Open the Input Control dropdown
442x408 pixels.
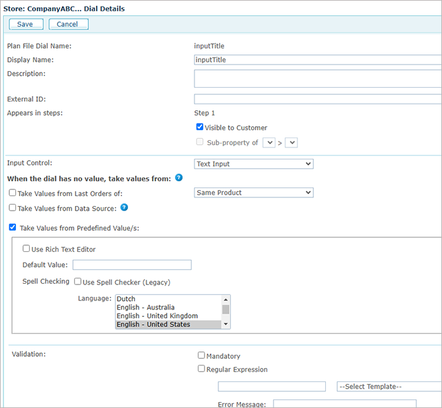click(254, 163)
